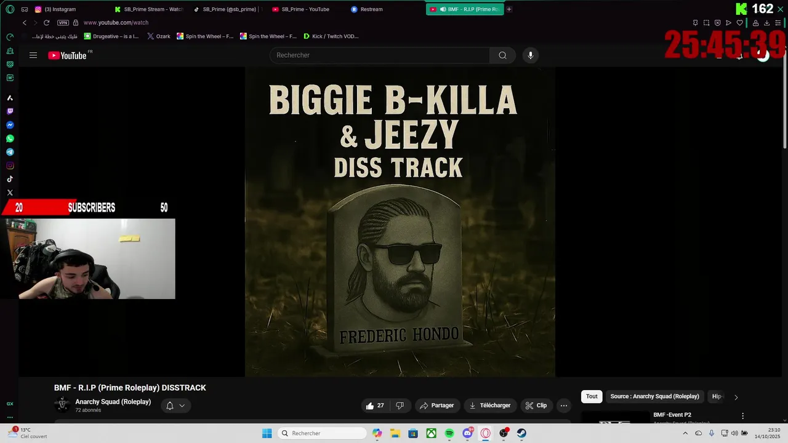Open Steam from the taskbar
This screenshot has height=443, width=788.
pyautogui.click(x=521, y=433)
